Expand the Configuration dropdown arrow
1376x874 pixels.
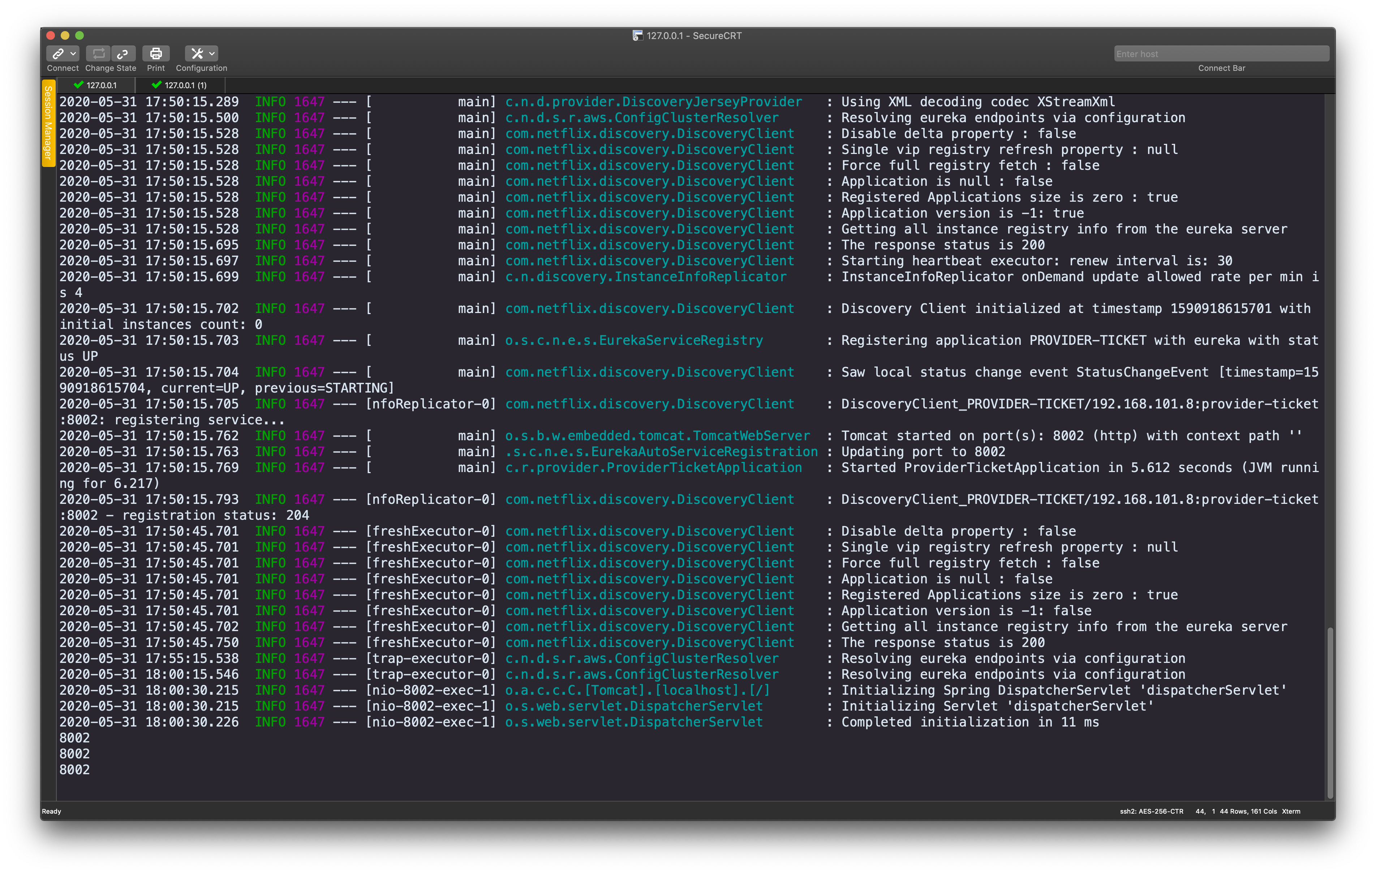point(212,54)
